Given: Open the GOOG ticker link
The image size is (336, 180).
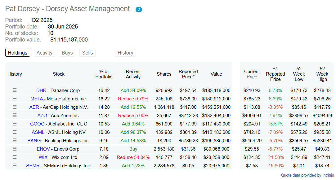Looking at the screenshot, I should coord(37,124).
